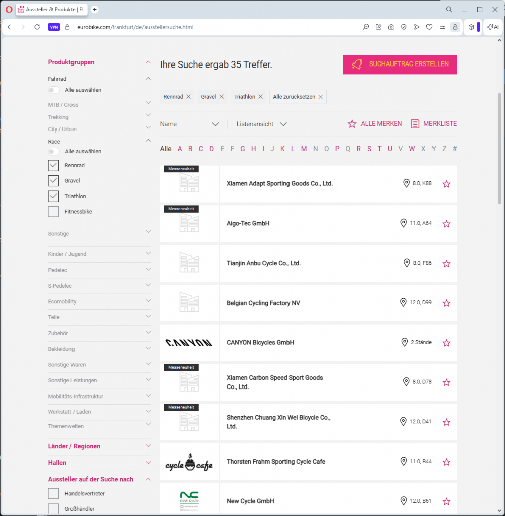
Task: Check the Handelsvertreter checkbox
Action: click(x=53, y=494)
